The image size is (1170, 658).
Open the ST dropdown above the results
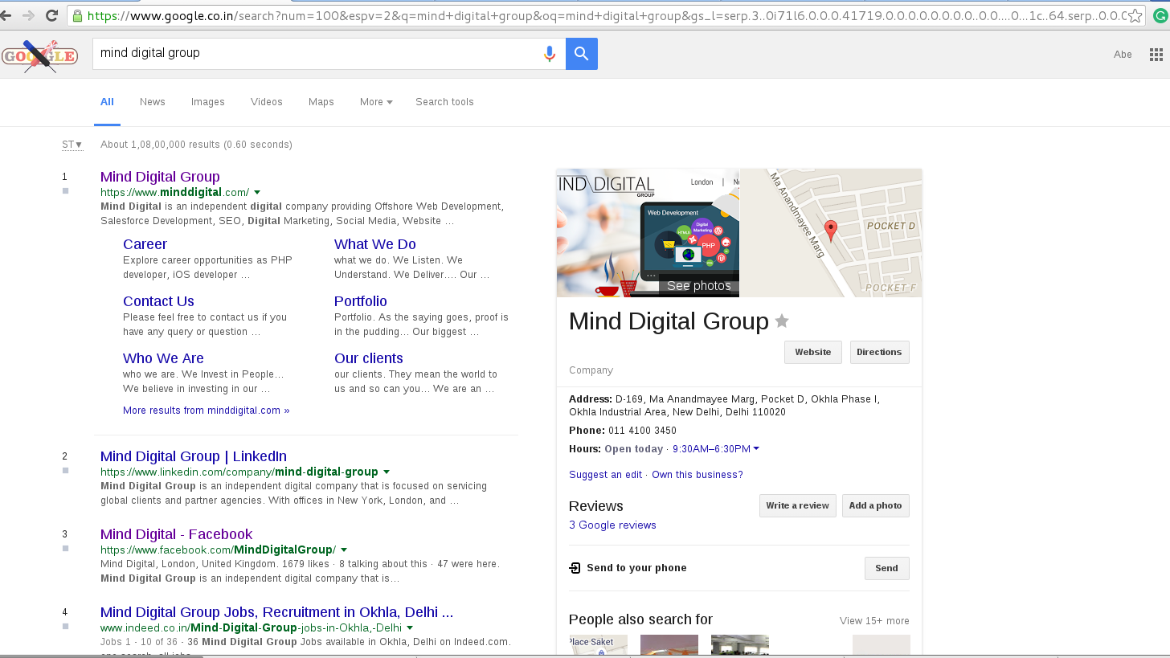click(x=72, y=145)
